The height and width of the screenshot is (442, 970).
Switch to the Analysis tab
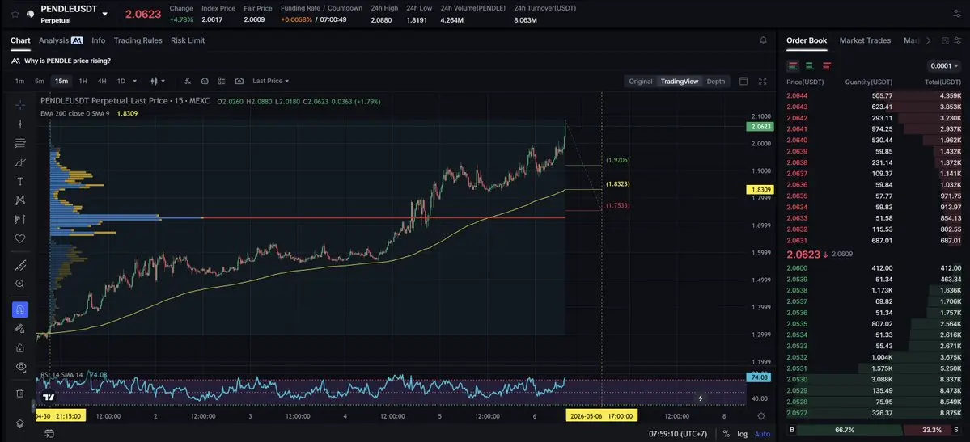point(61,40)
